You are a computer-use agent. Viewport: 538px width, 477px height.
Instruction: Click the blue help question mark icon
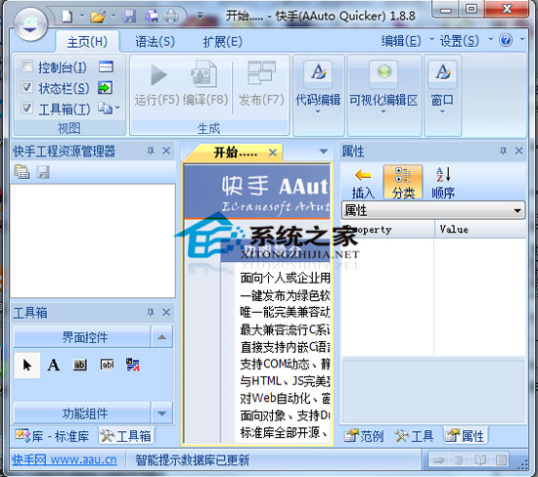tap(506, 40)
